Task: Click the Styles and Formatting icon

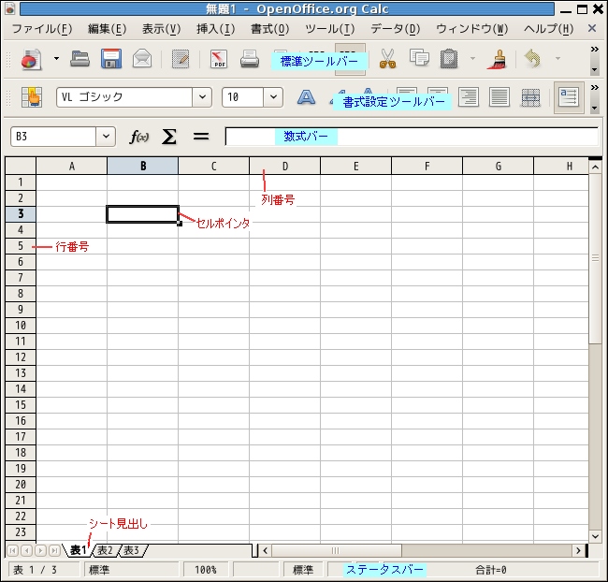Action: pyautogui.click(x=32, y=97)
